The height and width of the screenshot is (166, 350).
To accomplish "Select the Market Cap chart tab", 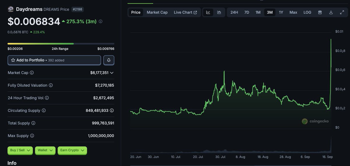I will 157,12.
